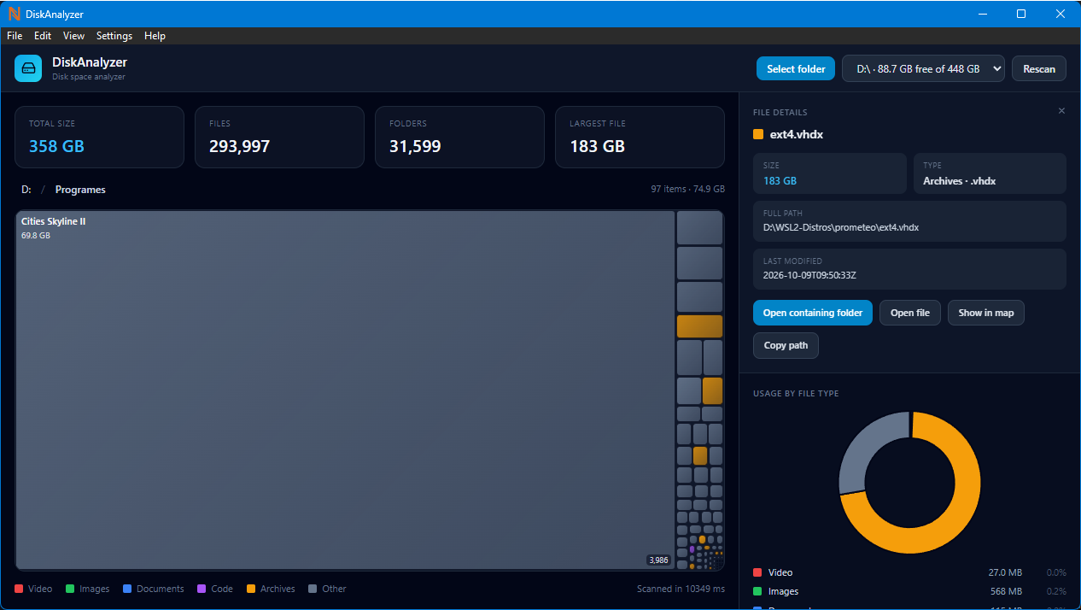Open the Help menu
This screenshot has height=610, width=1081.
tap(155, 36)
